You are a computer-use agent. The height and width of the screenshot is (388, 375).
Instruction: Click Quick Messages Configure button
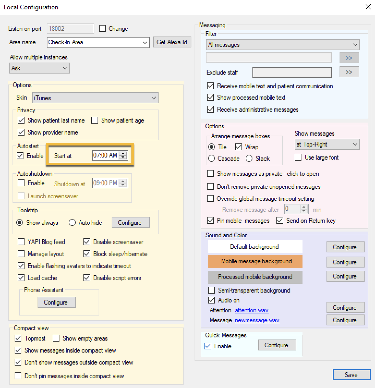point(277,345)
